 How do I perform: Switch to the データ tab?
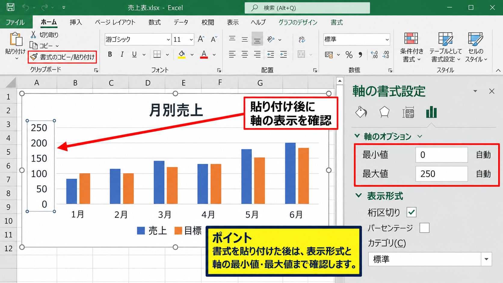pos(181,22)
